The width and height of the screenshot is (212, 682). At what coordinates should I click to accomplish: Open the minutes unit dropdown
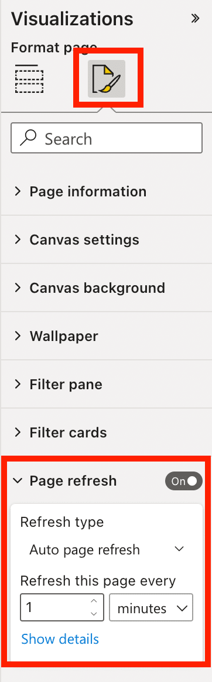point(151,608)
